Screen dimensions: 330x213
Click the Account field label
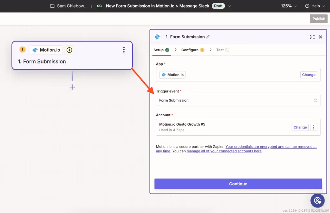click(x=163, y=115)
